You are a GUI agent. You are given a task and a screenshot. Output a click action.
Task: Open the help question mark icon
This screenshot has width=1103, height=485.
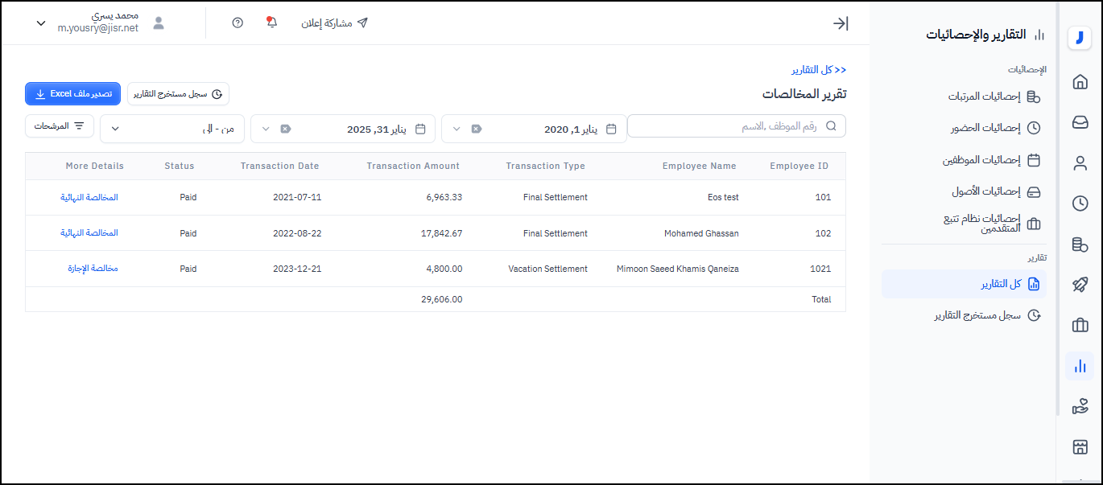click(x=238, y=23)
